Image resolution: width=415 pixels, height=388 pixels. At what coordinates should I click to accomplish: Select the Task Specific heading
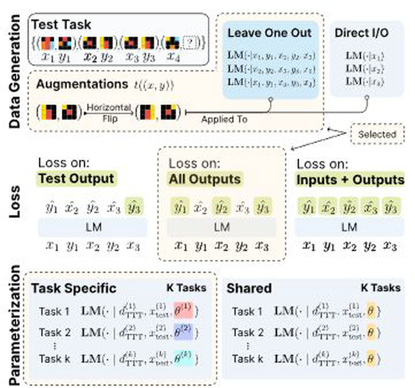tap(74, 288)
